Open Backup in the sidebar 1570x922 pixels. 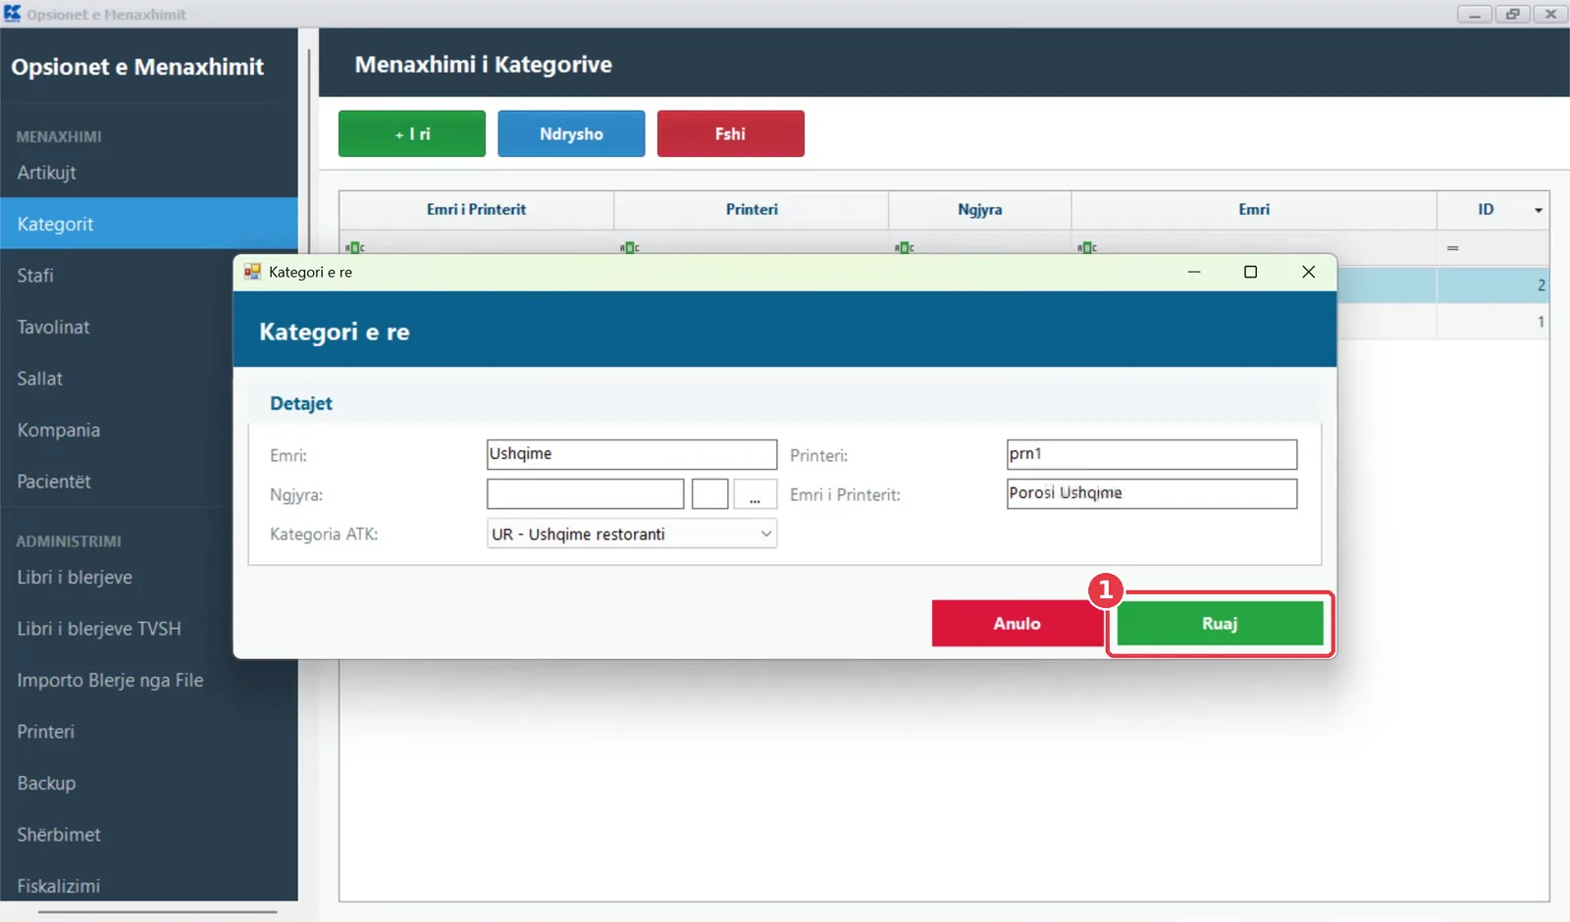coord(149,783)
